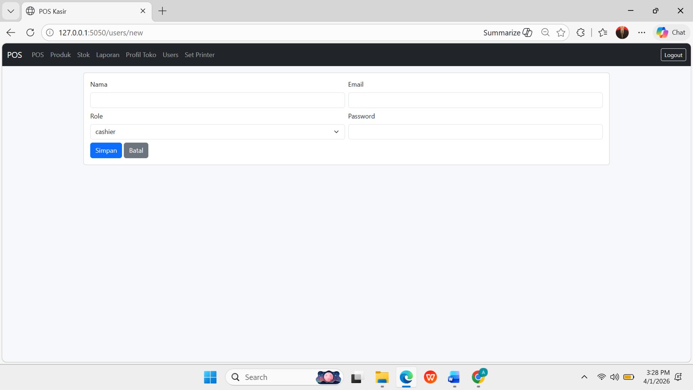Cancel the form with Batal
Viewport: 693px width, 390px height.
click(136, 150)
